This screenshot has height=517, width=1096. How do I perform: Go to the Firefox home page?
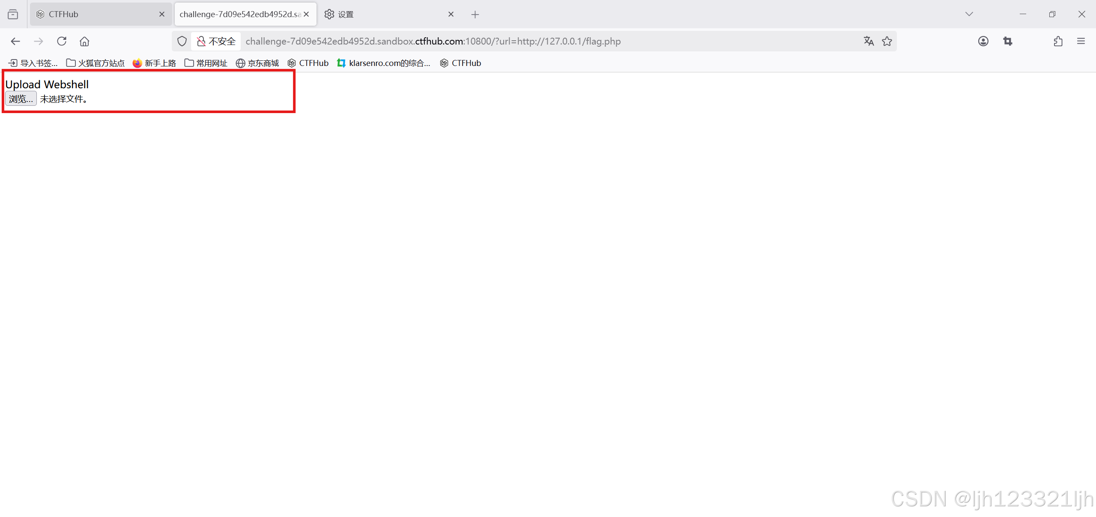click(x=84, y=41)
